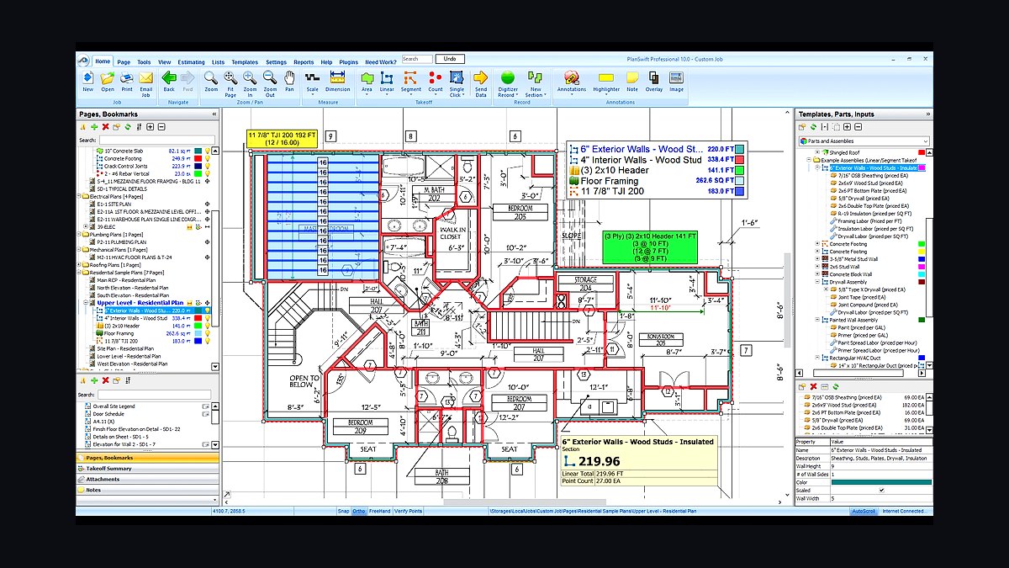Open the Notes panel
The width and height of the screenshot is (1009, 568).
(147, 490)
